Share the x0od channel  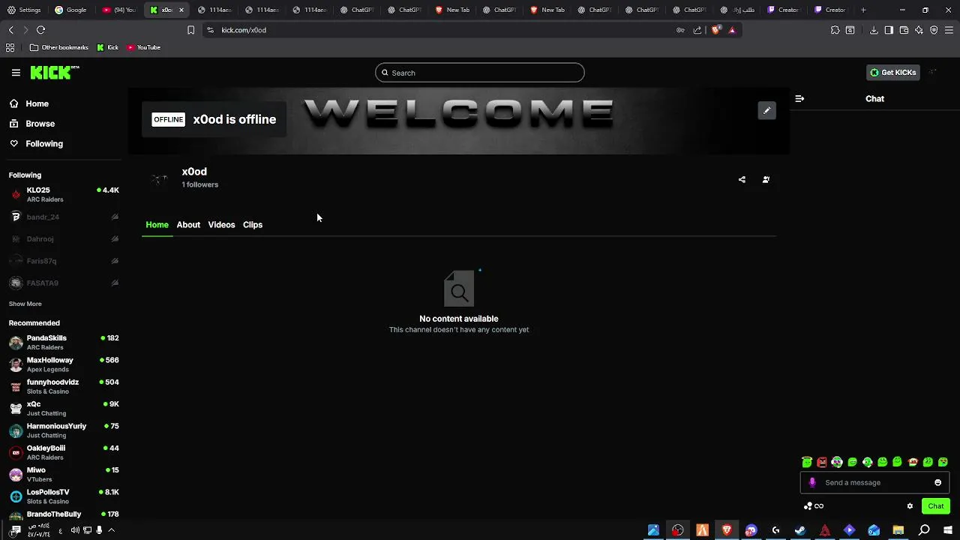pos(742,179)
